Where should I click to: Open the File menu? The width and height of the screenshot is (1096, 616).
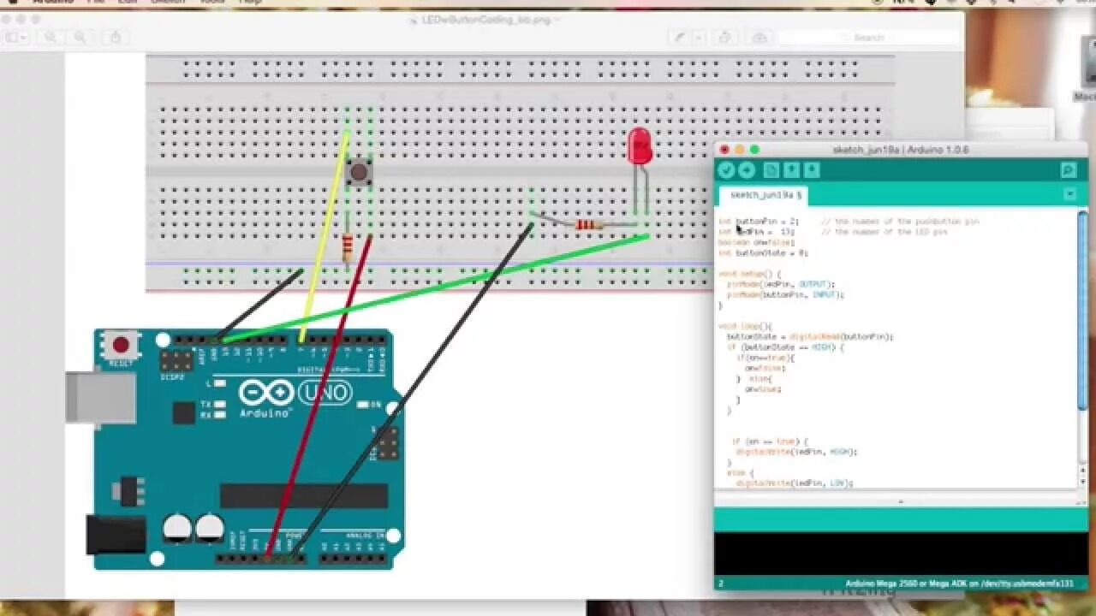[x=97, y=3]
